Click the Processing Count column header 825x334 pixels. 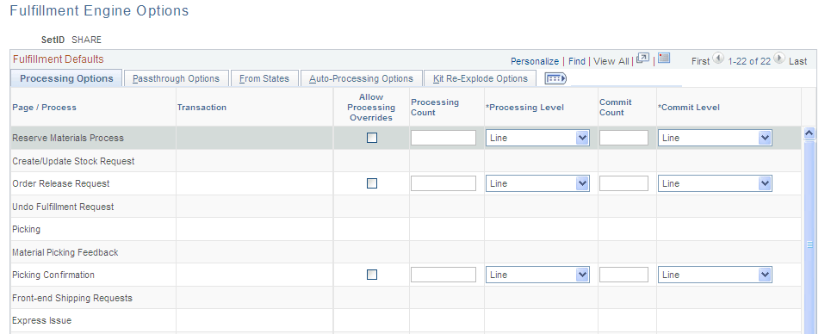coord(435,108)
